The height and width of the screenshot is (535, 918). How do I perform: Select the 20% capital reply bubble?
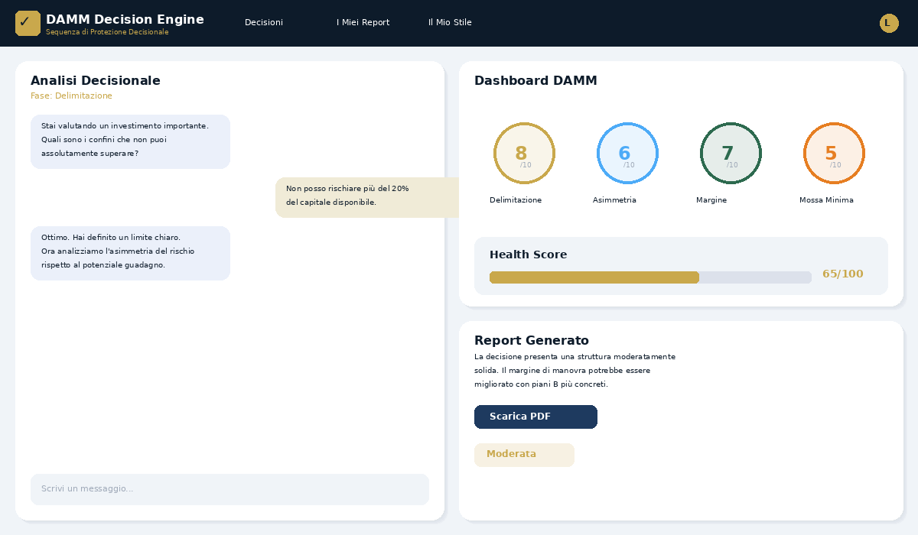[367, 197]
